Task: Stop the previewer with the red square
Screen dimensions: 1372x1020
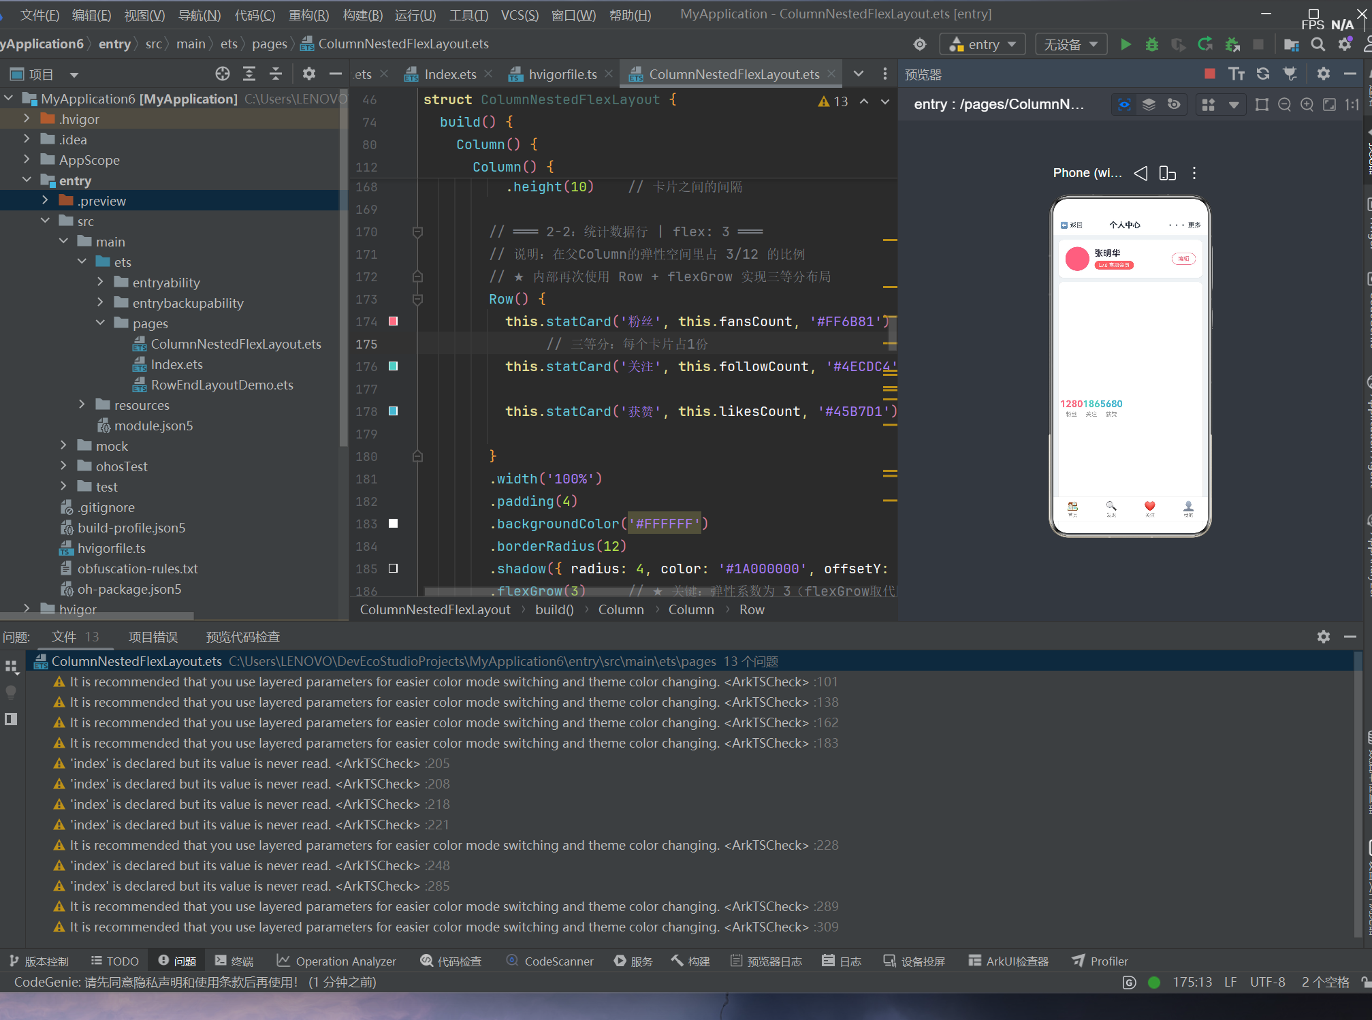Action: pyautogui.click(x=1209, y=74)
